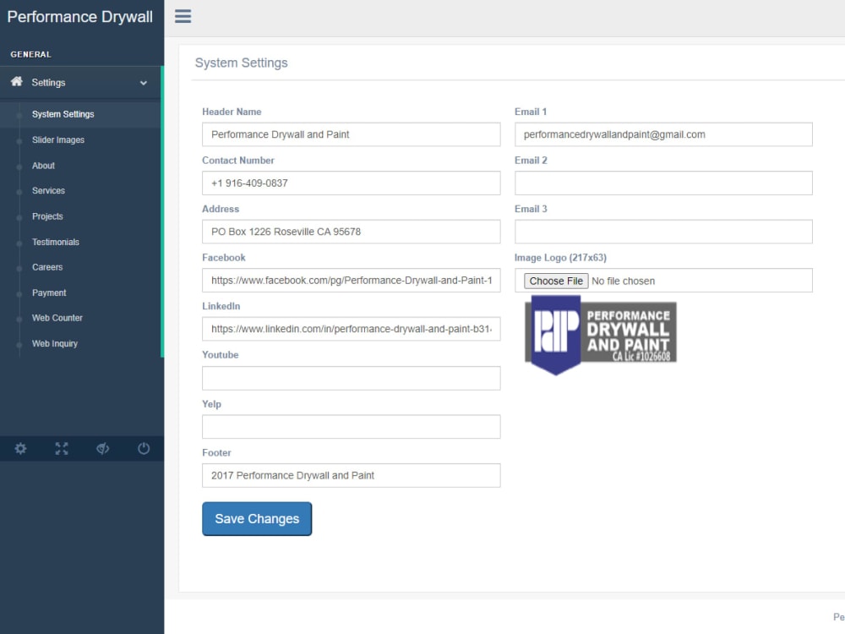845x634 pixels.
Task: Click the eye-slash lock icon in sidebar footer
Action: point(102,449)
